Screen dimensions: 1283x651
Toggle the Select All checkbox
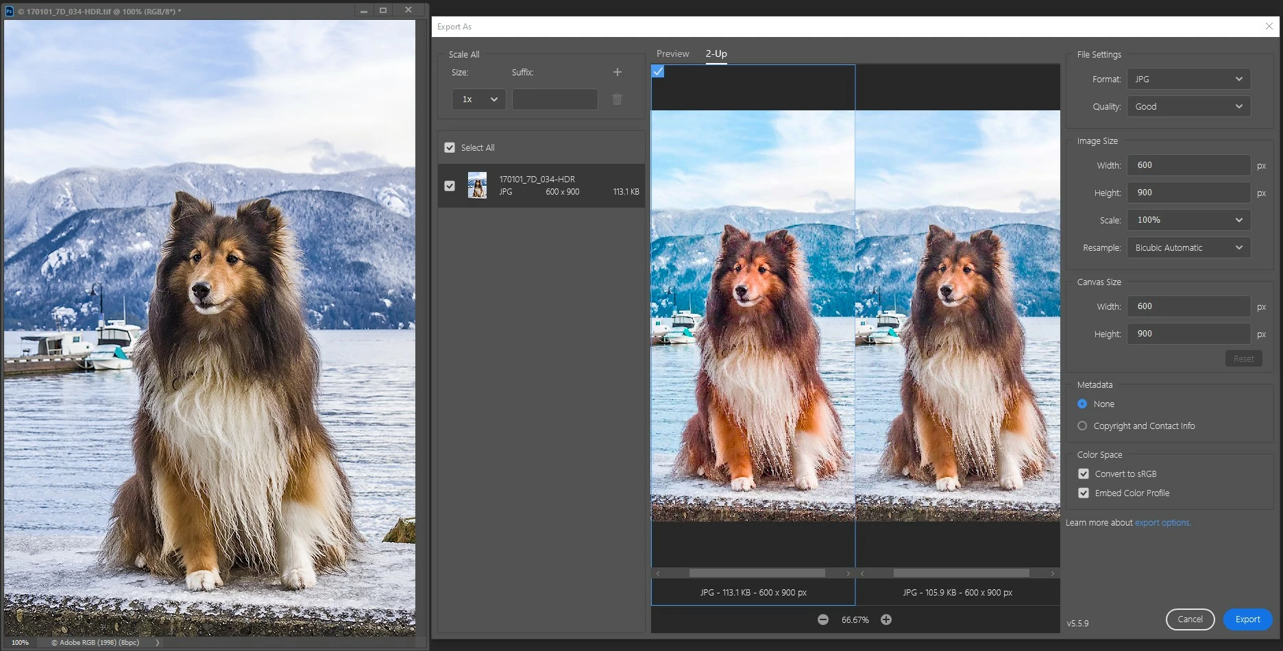pyautogui.click(x=450, y=147)
